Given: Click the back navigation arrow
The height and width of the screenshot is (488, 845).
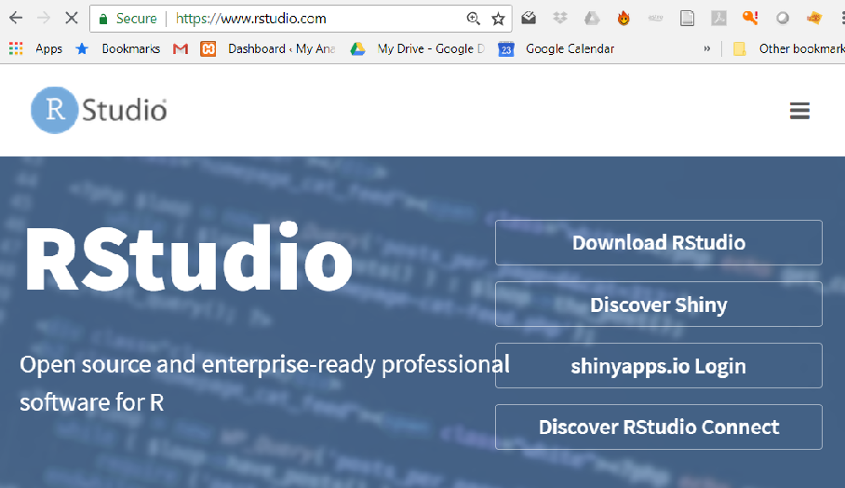Looking at the screenshot, I should [x=16, y=18].
